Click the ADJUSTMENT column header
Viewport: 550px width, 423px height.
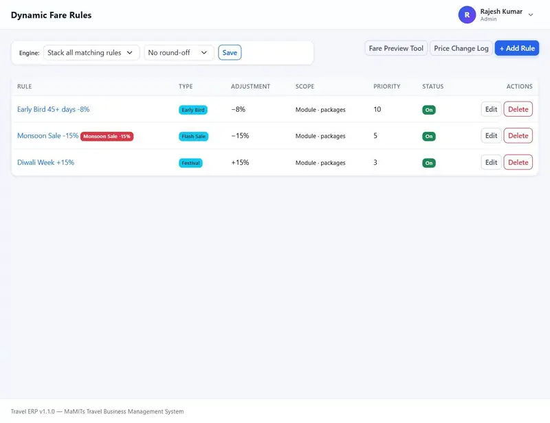tap(250, 87)
